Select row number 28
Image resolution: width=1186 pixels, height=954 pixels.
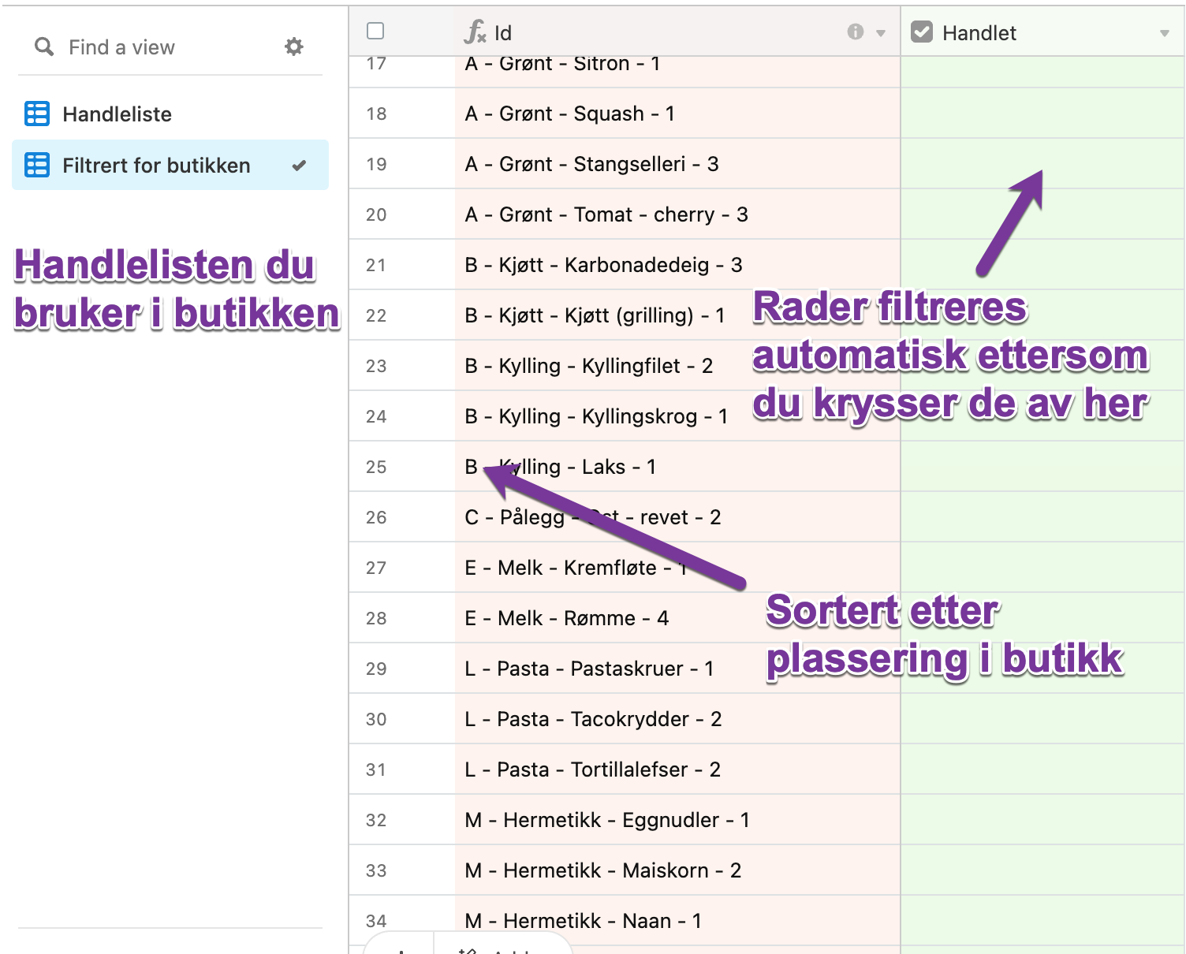[x=376, y=618]
